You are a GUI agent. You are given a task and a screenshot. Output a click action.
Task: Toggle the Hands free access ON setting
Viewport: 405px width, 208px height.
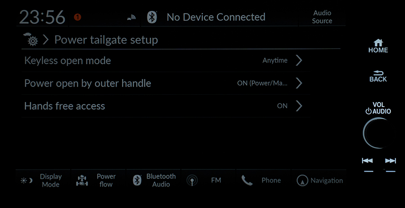point(166,106)
